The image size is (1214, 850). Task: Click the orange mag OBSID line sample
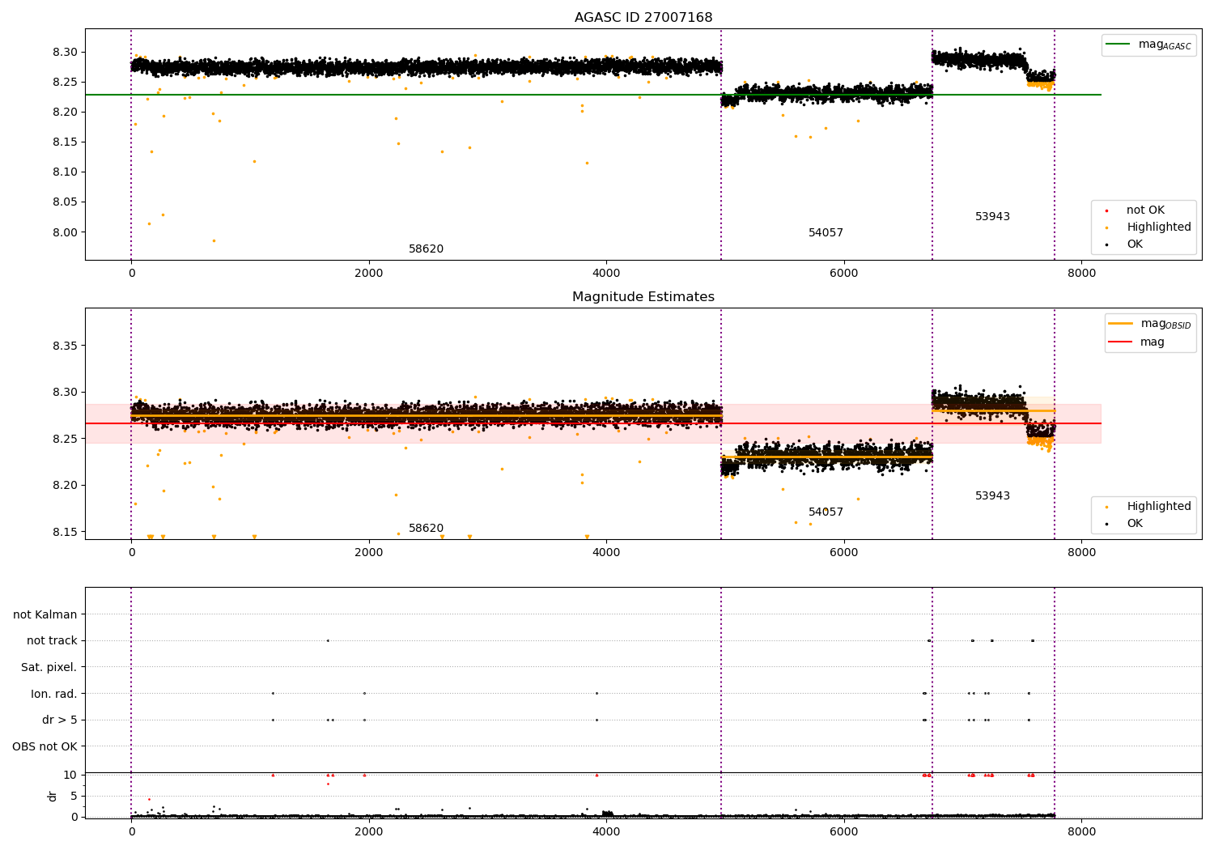click(1120, 324)
